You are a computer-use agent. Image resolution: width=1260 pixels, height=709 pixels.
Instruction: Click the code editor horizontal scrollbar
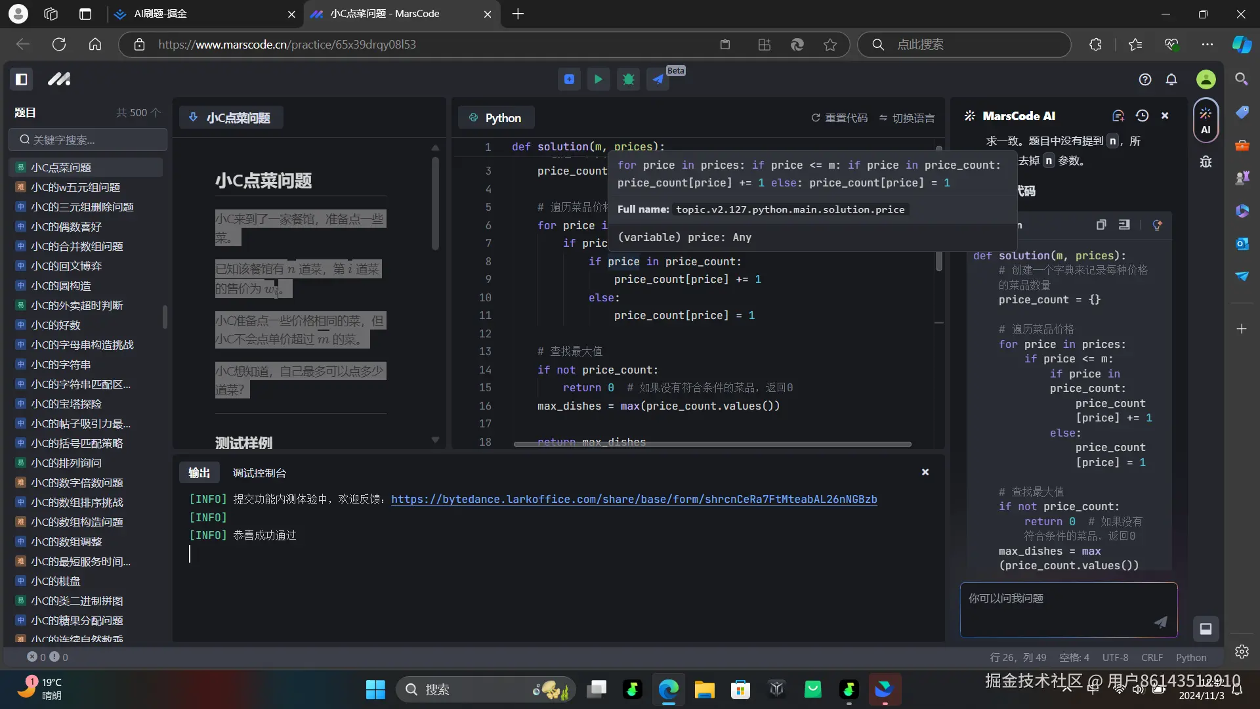712,444
